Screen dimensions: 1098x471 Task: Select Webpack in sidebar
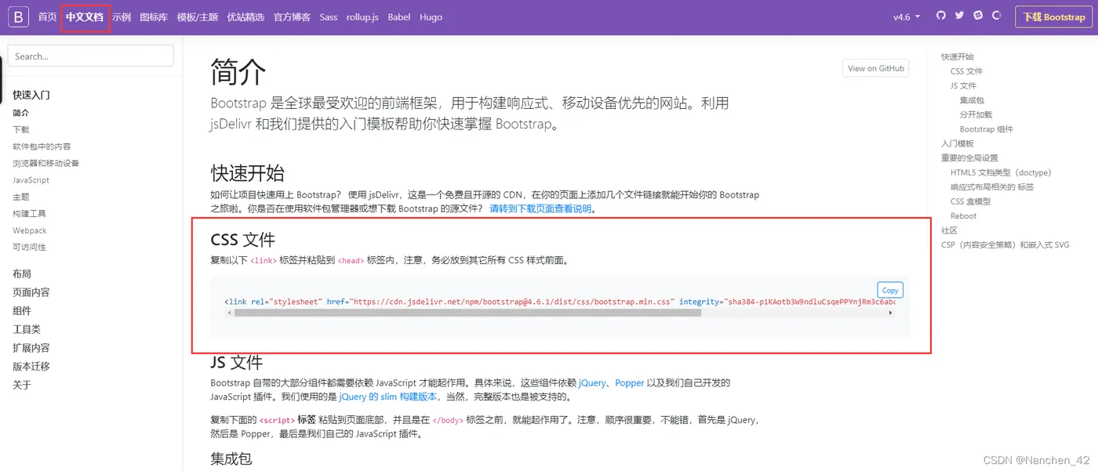pyautogui.click(x=30, y=230)
